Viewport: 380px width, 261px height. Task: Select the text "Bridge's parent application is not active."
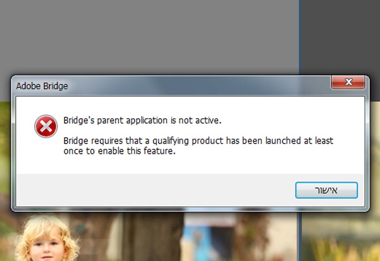click(143, 120)
